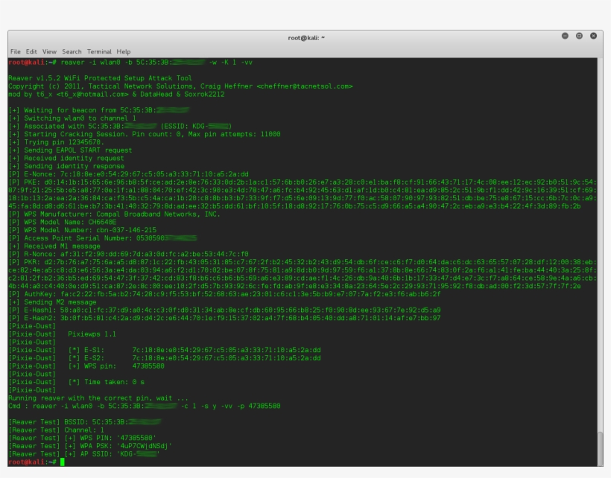Open the Help menu
The image size is (611, 478).
point(124,51)
